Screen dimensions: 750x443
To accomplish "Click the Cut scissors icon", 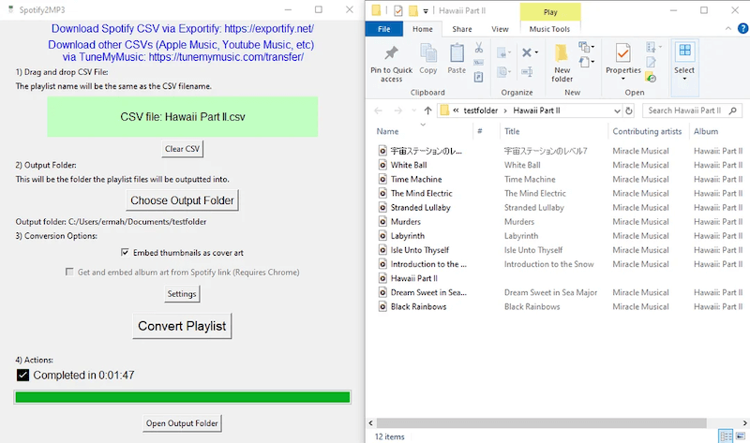I will 479,48.
